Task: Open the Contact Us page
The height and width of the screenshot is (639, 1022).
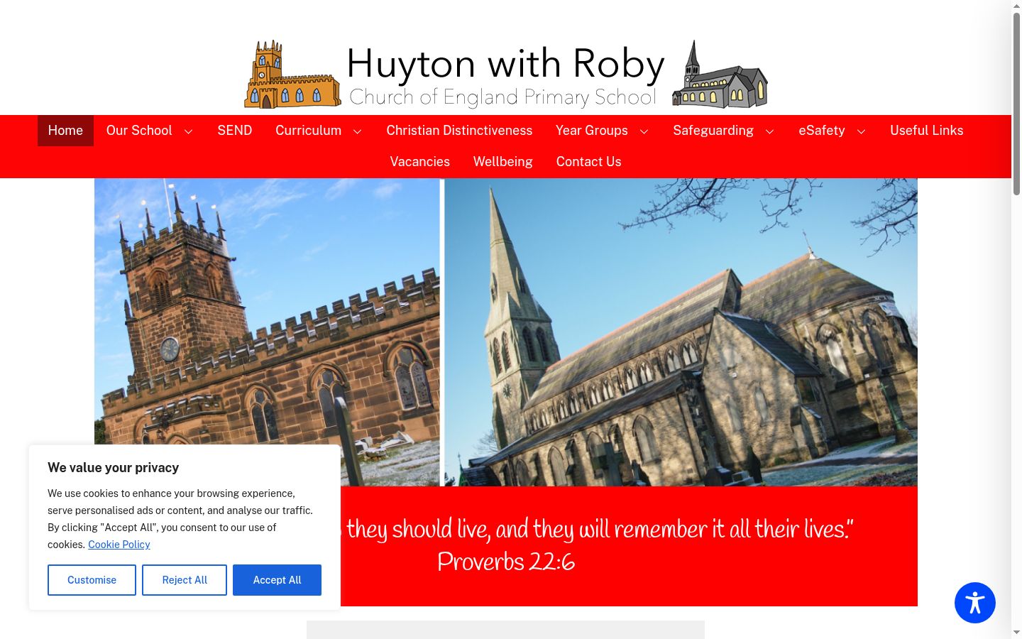Action: (x=589, y=162)
